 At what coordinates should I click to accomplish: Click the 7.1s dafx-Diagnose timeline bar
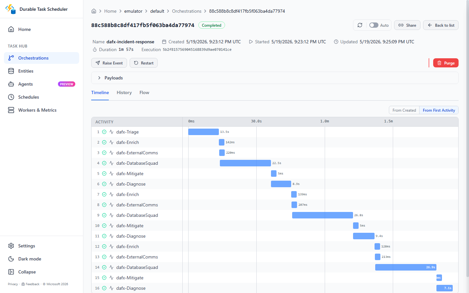445,288
